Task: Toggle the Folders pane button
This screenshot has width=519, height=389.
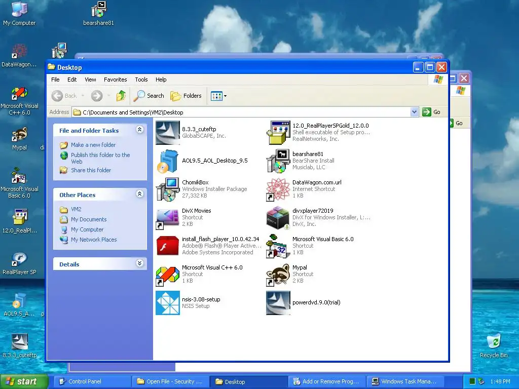Action: tap(186, 96)
